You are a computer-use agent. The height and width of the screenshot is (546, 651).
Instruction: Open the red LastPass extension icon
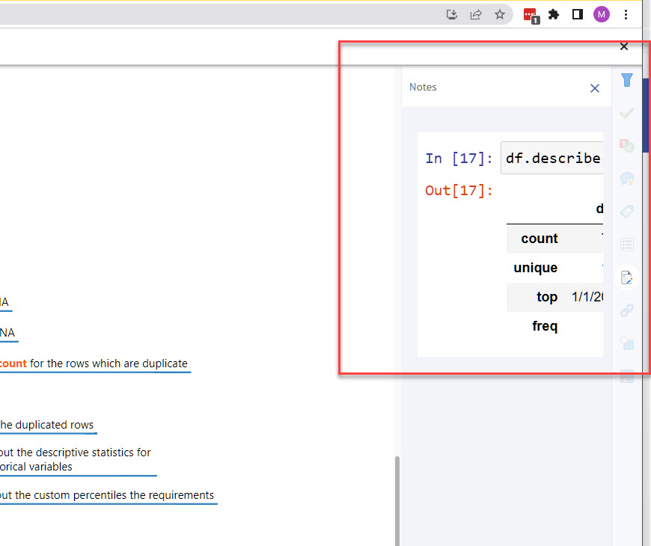(531, 16)
